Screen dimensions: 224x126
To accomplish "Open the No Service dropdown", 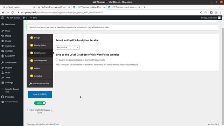I will pyautogui.click(x=68, y=48).
